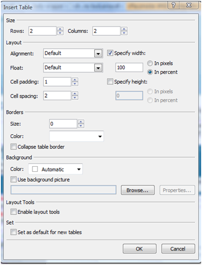Increase Rows value with up arrow
Screen dimensions: 202x265
60,29
